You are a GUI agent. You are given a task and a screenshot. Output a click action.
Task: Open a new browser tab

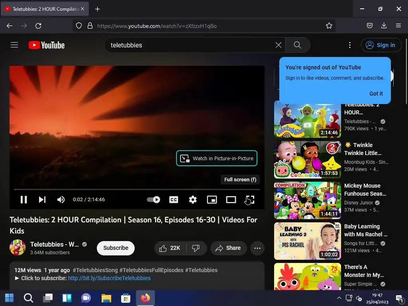(97, 9)
